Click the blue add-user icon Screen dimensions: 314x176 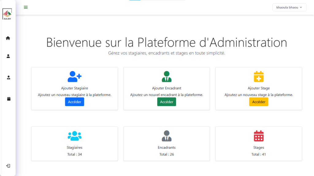pos(75,77)
